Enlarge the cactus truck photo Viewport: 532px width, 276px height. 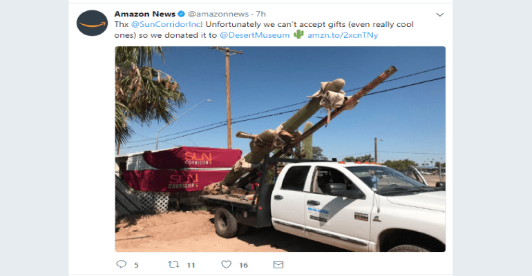click(x=281, y=149)
